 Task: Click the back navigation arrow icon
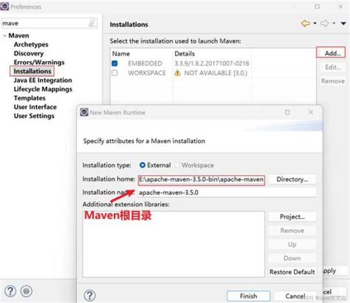pyautogui.click(x=306, y=24)
